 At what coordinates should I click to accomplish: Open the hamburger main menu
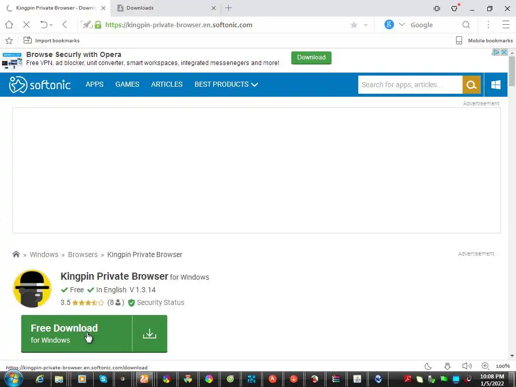pyautogui.click(x=506, y=25)
